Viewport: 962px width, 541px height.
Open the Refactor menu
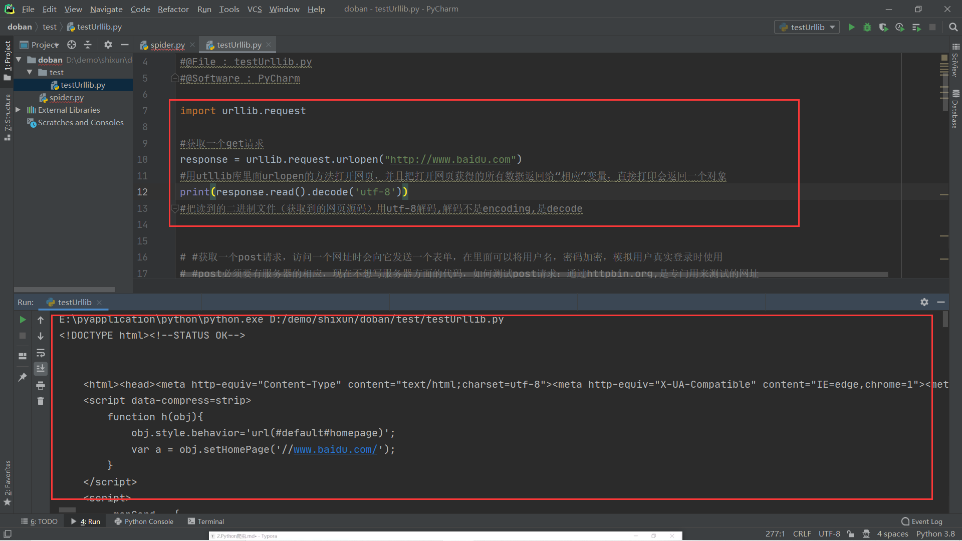pyautogui.click(x=173, y=9)
